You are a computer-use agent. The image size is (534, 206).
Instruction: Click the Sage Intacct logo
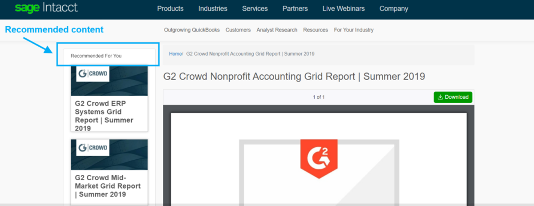pos(46,8)
